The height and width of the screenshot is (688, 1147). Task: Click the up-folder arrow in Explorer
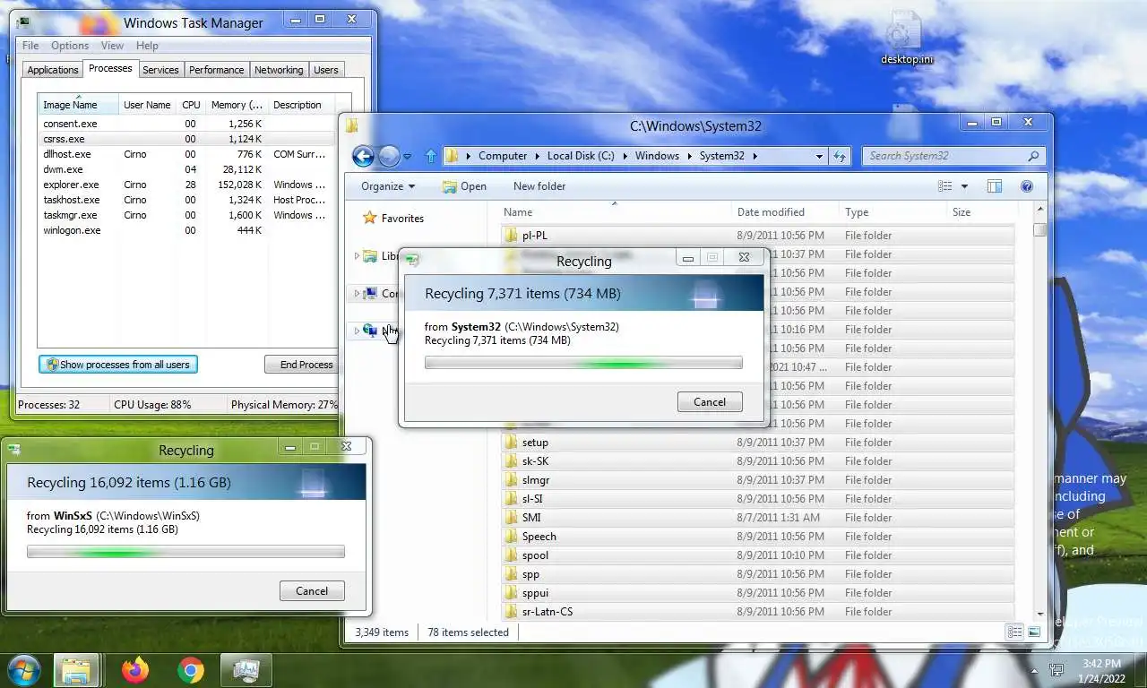click(430, 156)
